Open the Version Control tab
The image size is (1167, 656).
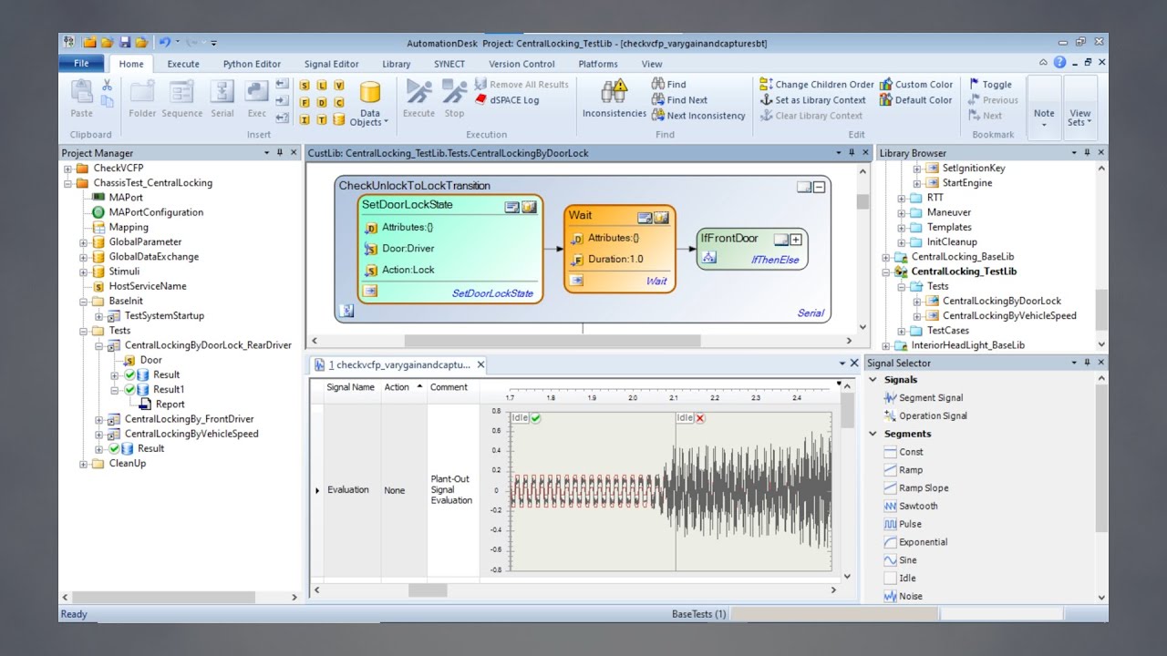[522, 64]
